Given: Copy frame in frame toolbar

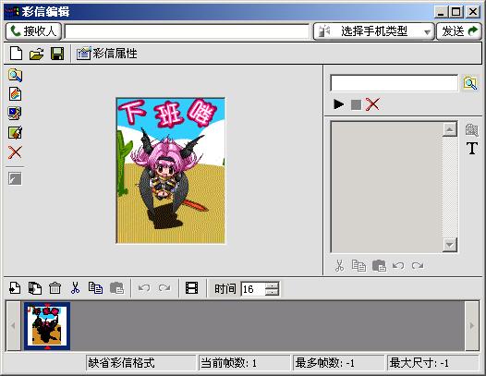Looking at the screenshot, I should (x=95, y=288).
